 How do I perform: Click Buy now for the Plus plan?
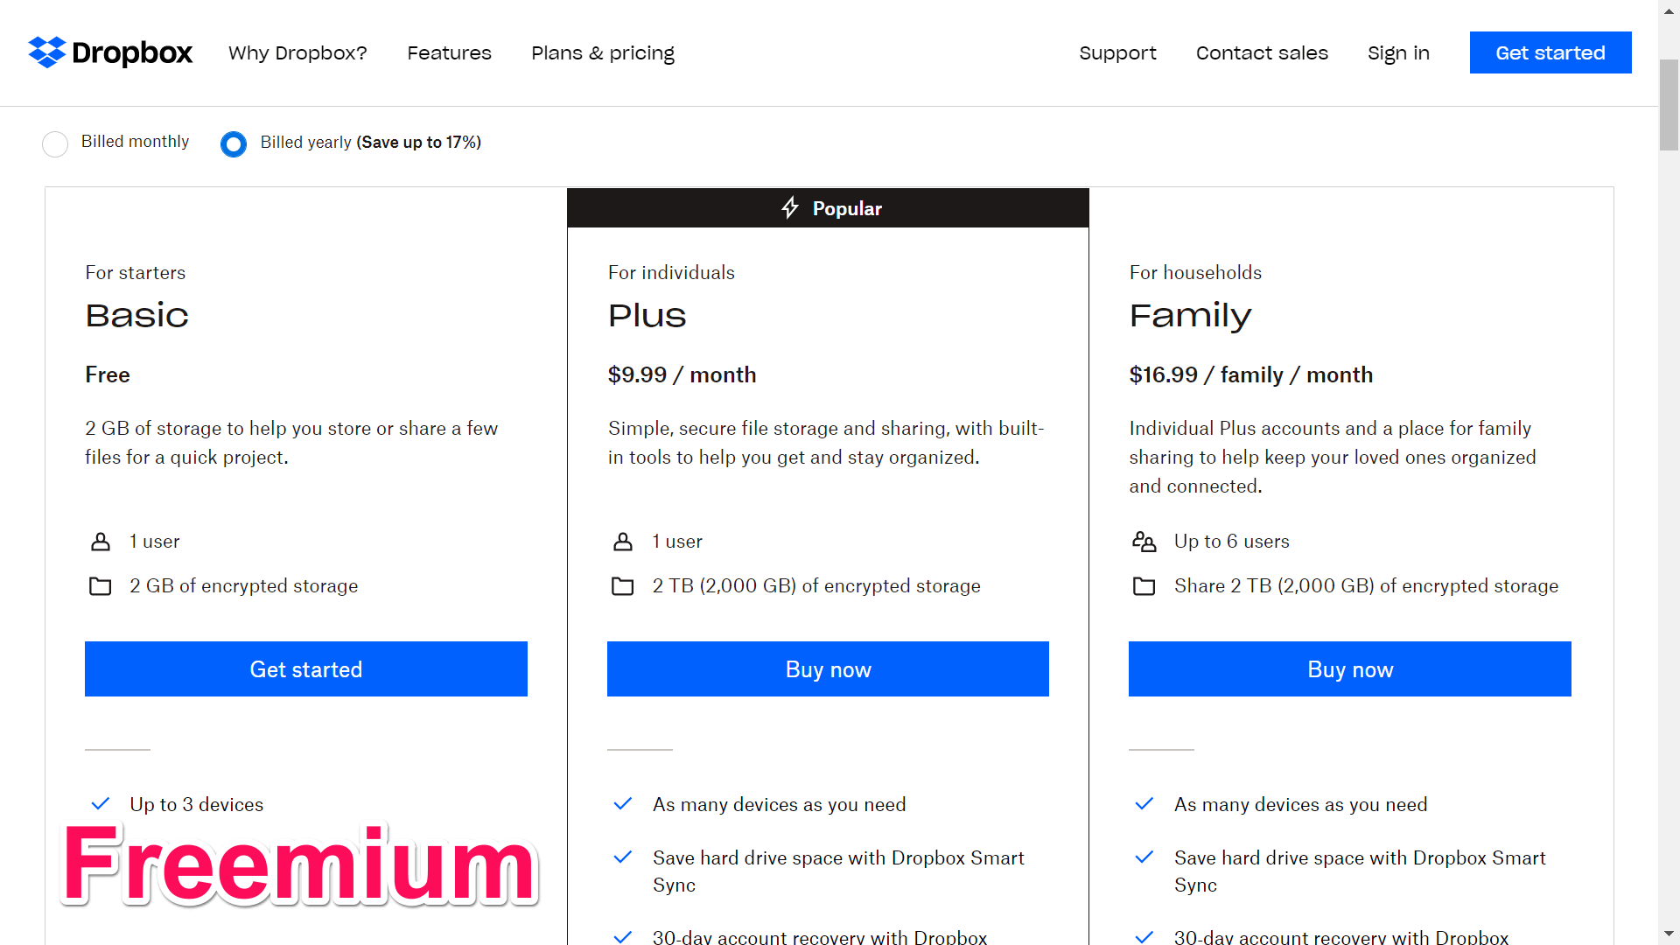pos(828,669)
